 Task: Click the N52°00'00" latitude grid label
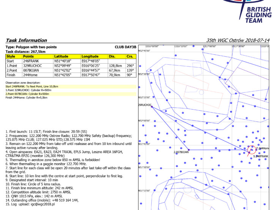coord(145,121)
